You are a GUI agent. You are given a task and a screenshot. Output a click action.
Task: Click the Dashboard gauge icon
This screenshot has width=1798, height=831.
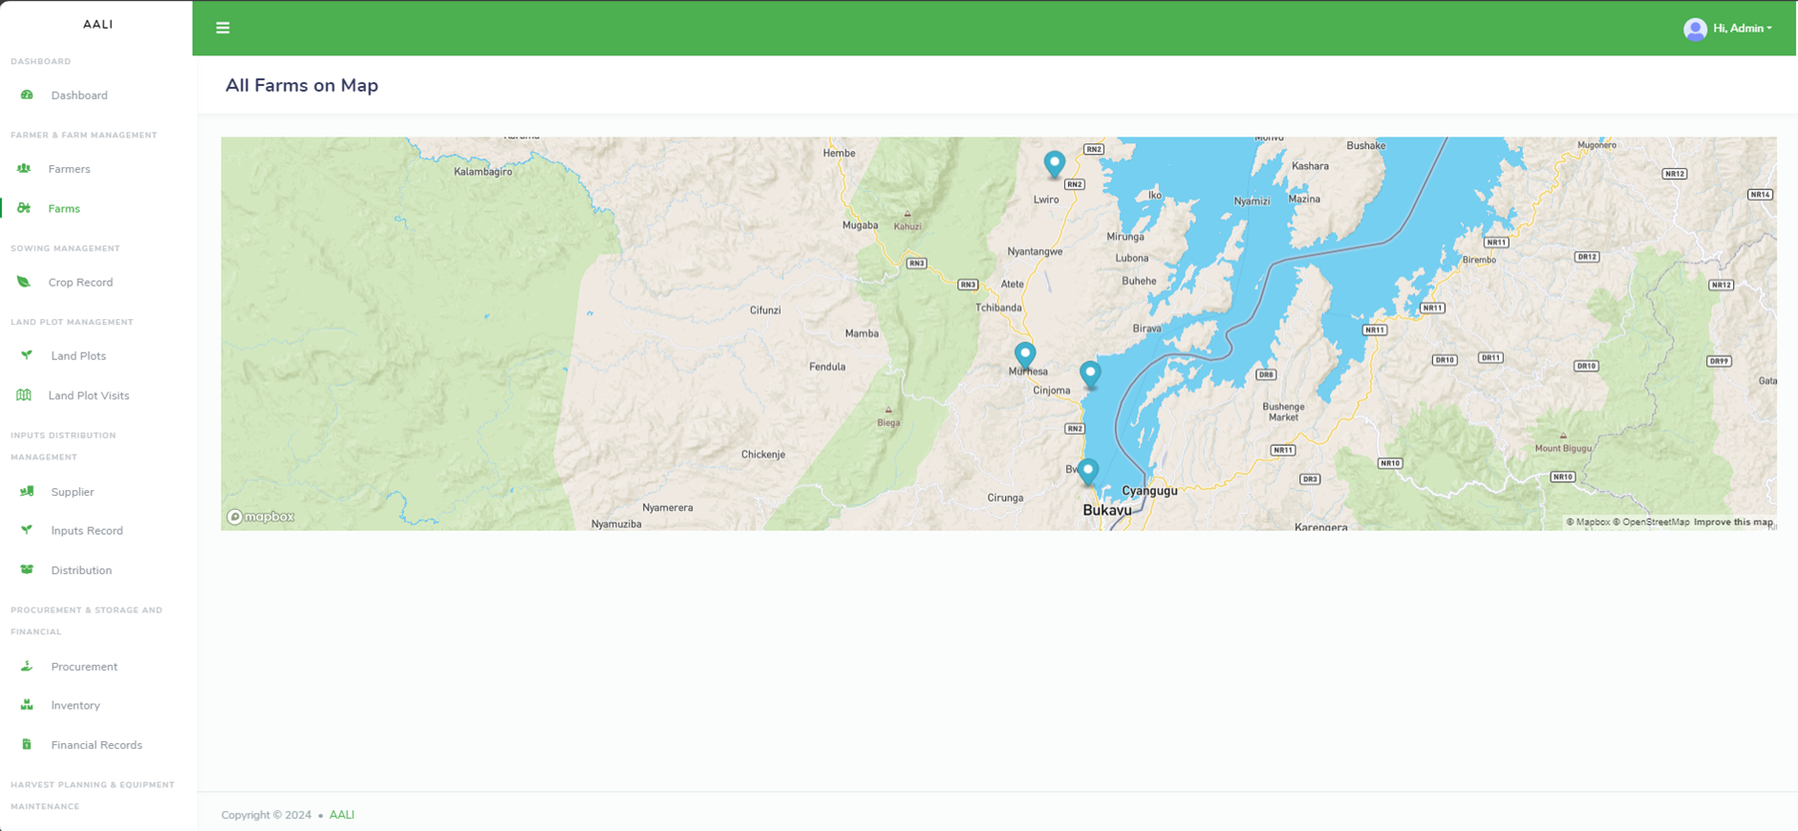pyautogui.click(x=27, y=96)
